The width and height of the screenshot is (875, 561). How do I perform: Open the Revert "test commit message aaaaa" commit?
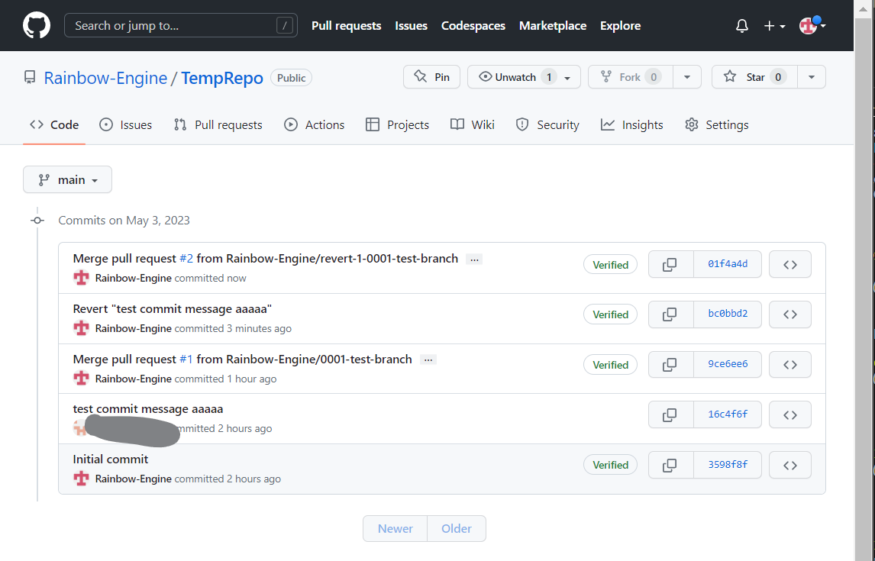pyautogui.click(x=173, y=309)
